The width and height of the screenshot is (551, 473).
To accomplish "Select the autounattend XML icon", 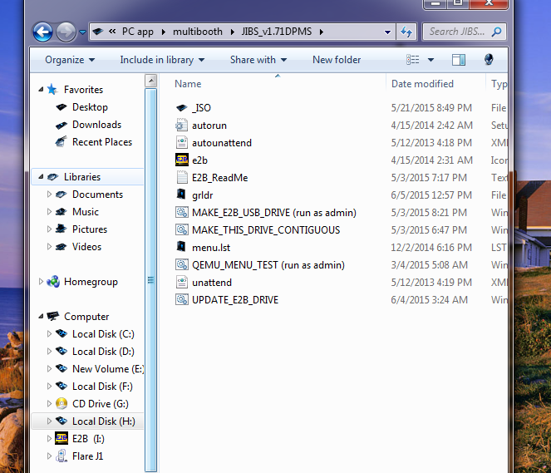I will click(x=182, y=143).
